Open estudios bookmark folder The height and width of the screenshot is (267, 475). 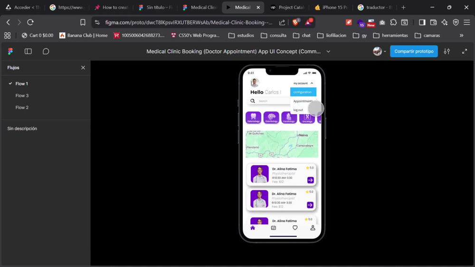[241, 36]
